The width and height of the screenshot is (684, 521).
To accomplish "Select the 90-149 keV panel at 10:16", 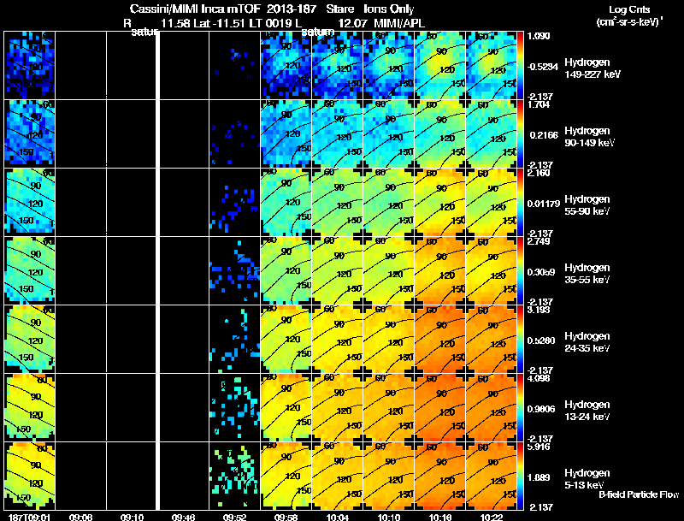I will click(439, 133).
